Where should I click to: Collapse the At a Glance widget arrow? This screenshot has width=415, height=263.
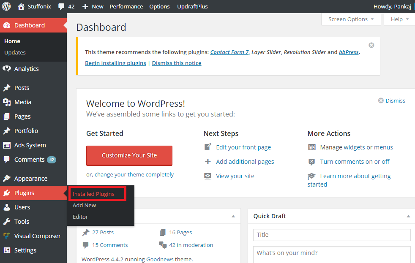[x=233, y=216]
